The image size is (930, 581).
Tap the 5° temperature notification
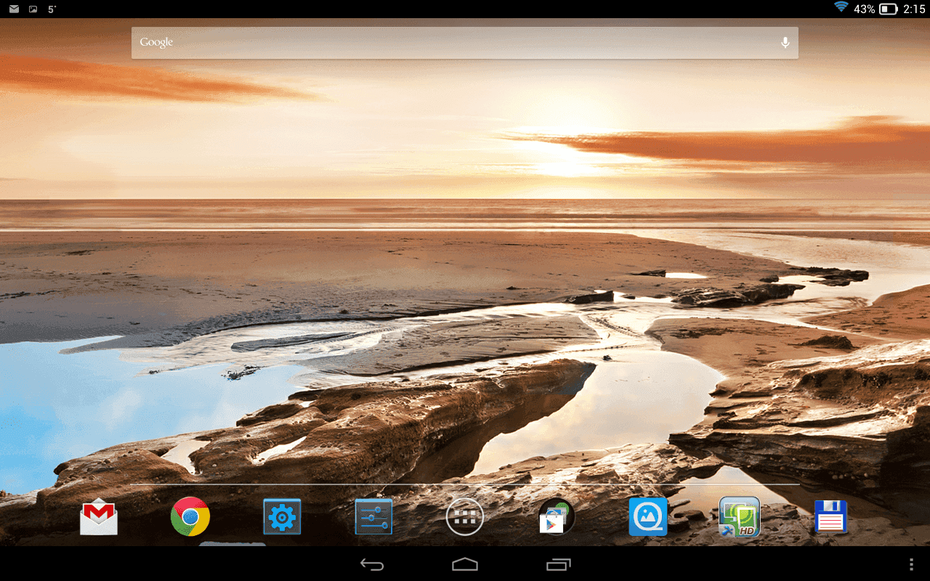tap(52, 9)
